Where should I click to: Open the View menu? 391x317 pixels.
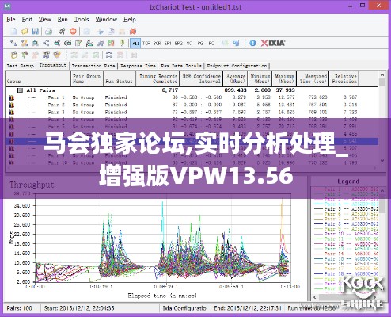point(45,20)
